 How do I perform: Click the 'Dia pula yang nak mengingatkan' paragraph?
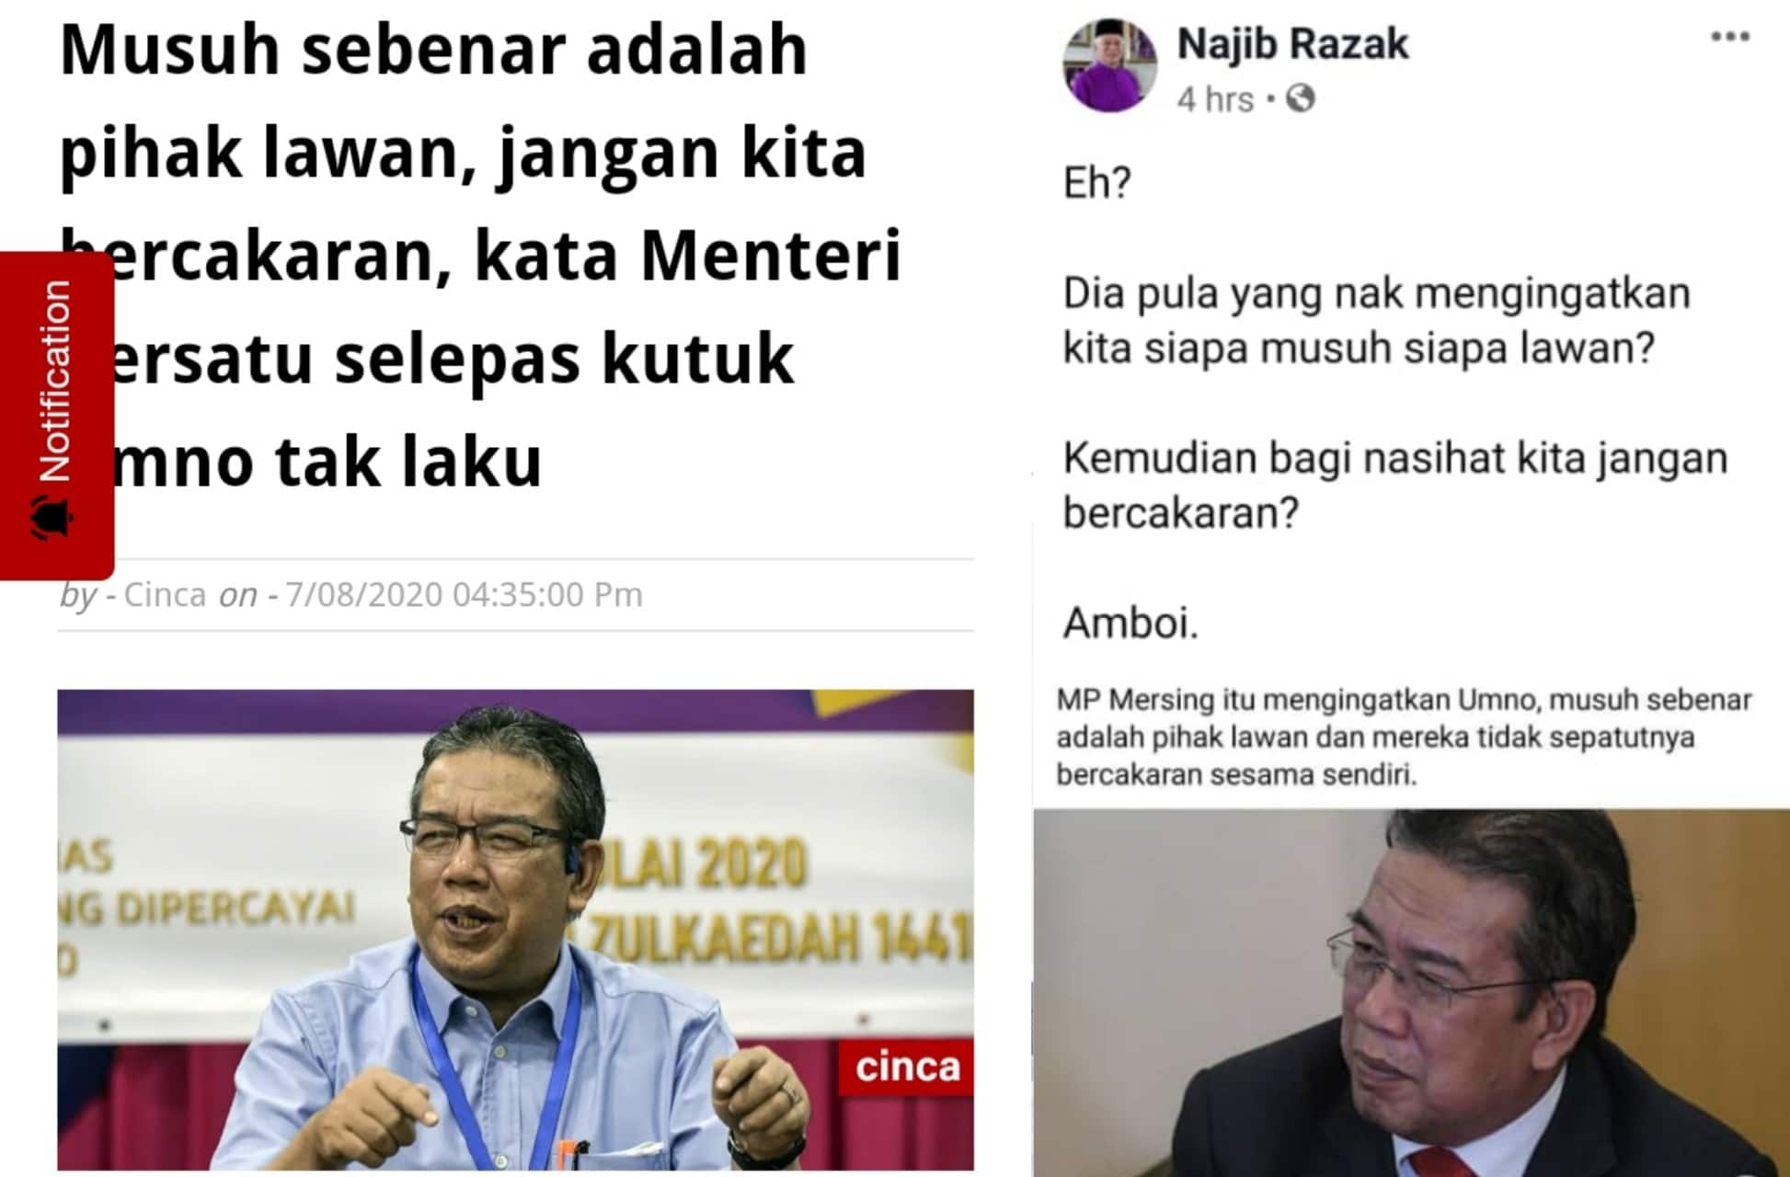point(1376,321)
